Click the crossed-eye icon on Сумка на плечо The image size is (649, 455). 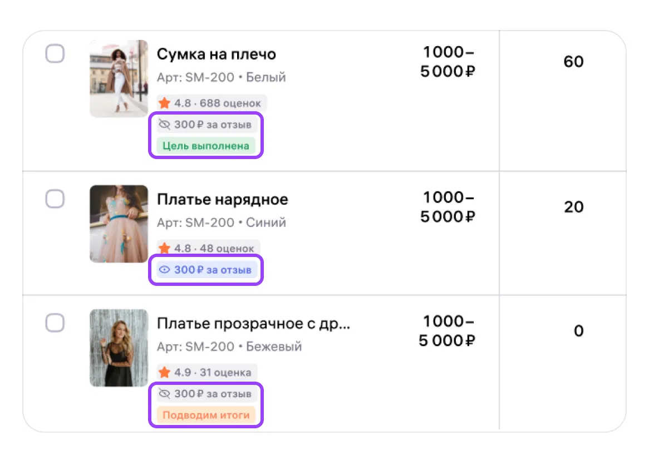point(164,125)
